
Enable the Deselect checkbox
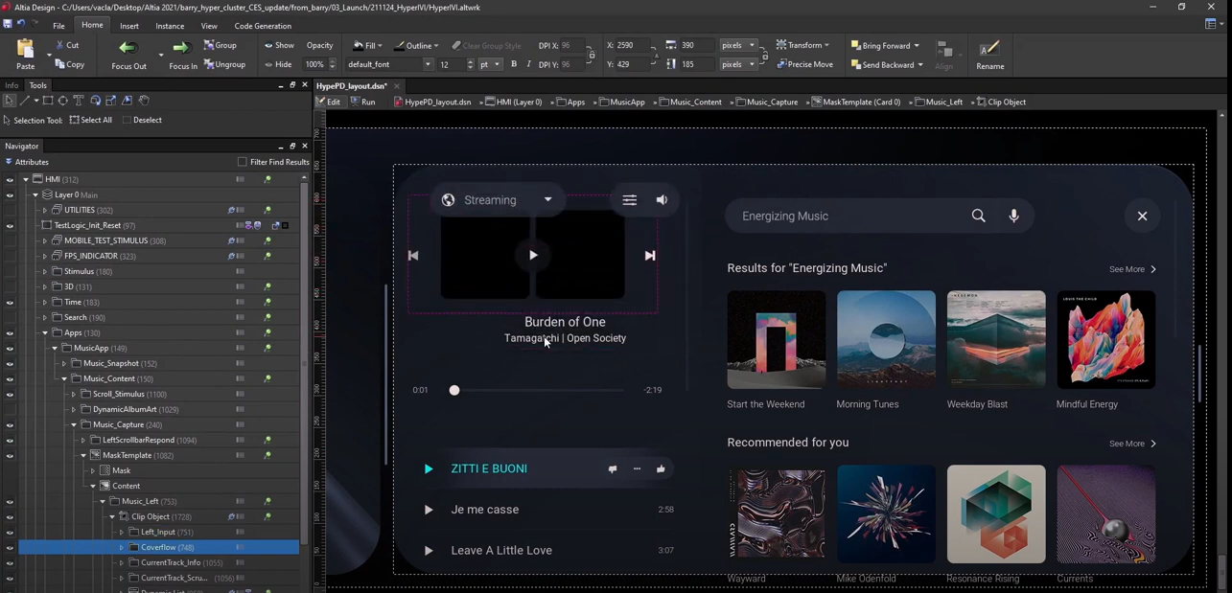pos(128,120)
